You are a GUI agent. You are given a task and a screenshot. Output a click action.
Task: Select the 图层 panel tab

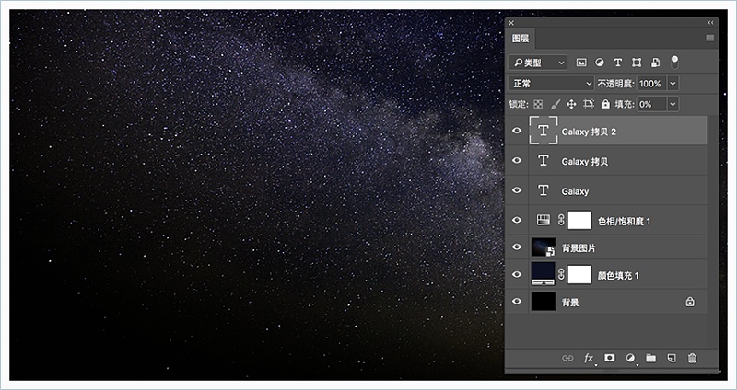(521, 39)
